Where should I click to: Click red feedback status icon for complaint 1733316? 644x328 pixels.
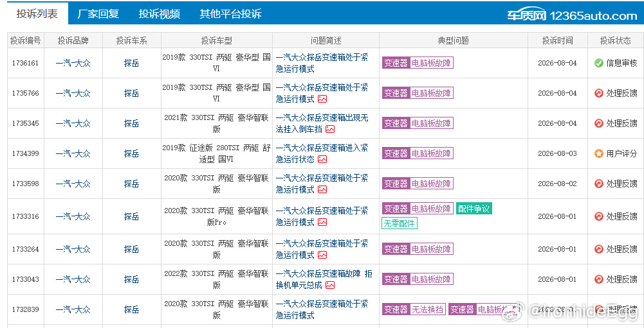(x=599, y=216)
